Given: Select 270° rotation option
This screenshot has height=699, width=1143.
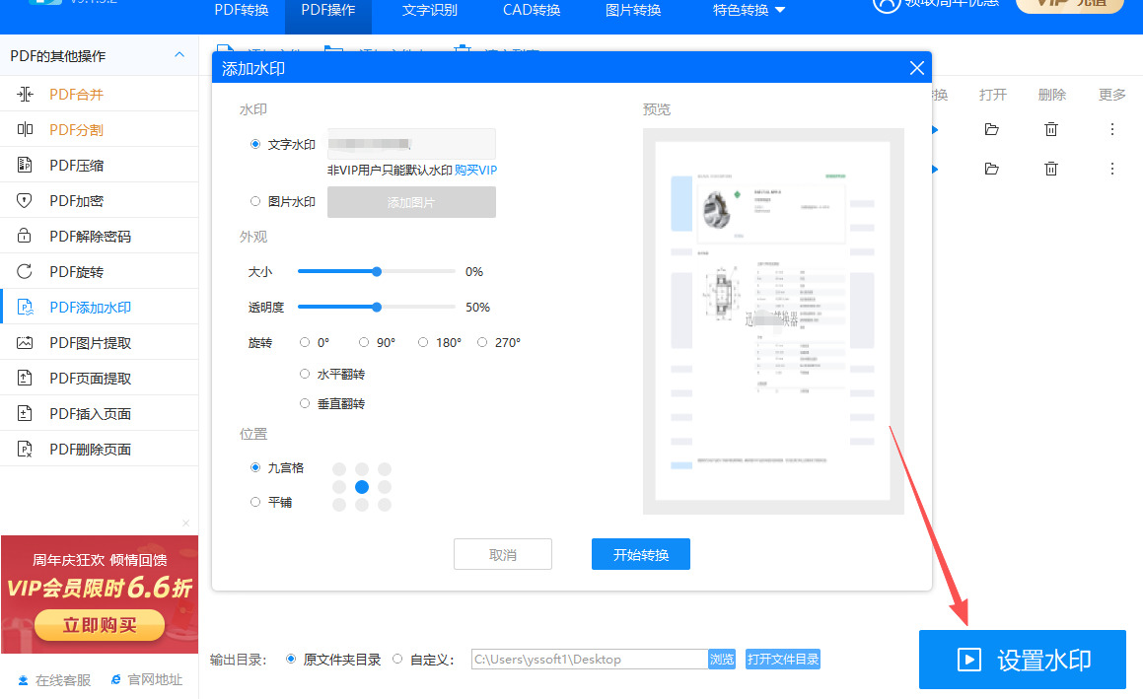Looking at the screenshot, I should [482, 342].
